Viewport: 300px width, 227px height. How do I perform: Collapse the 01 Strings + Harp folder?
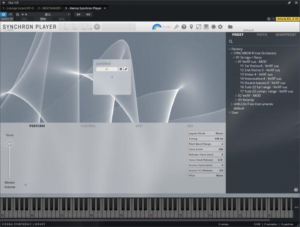(x=233, y=57)
